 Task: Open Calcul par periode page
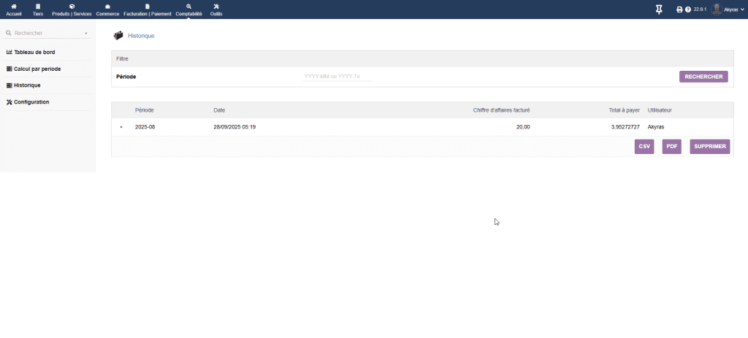(x=37, y=69)
